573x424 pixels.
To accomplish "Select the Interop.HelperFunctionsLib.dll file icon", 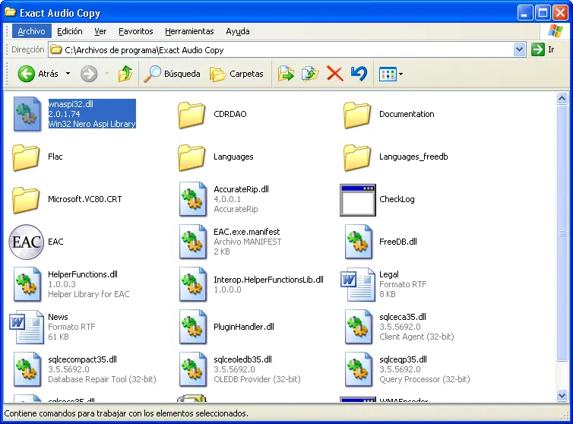I will pyautogui.click(x=193, y=284).
